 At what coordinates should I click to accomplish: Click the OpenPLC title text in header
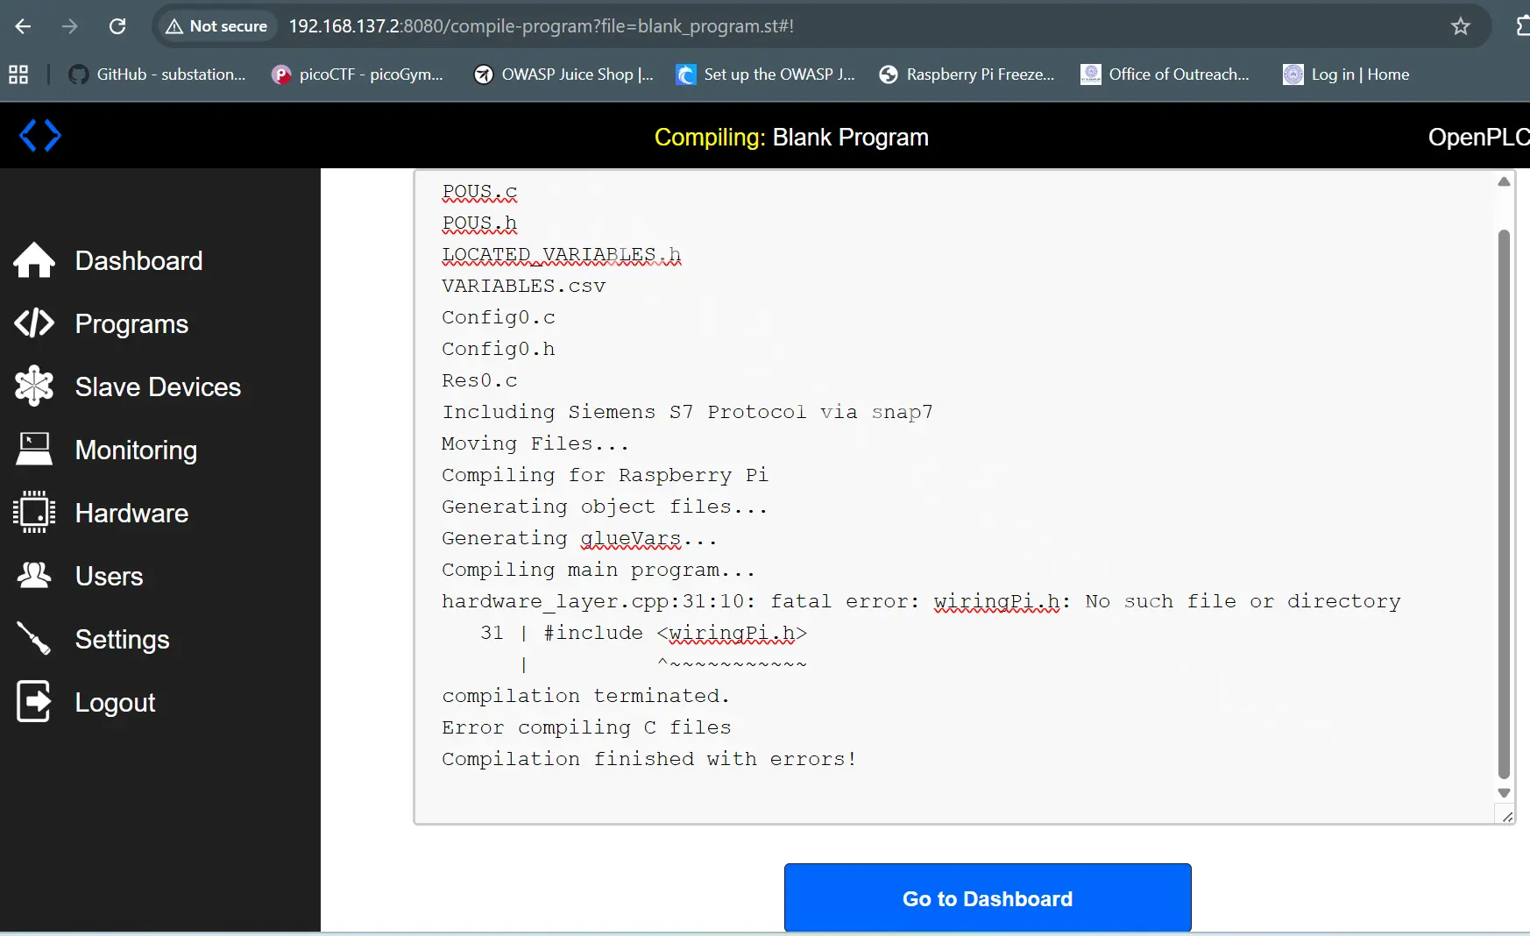click(1478, 137)
